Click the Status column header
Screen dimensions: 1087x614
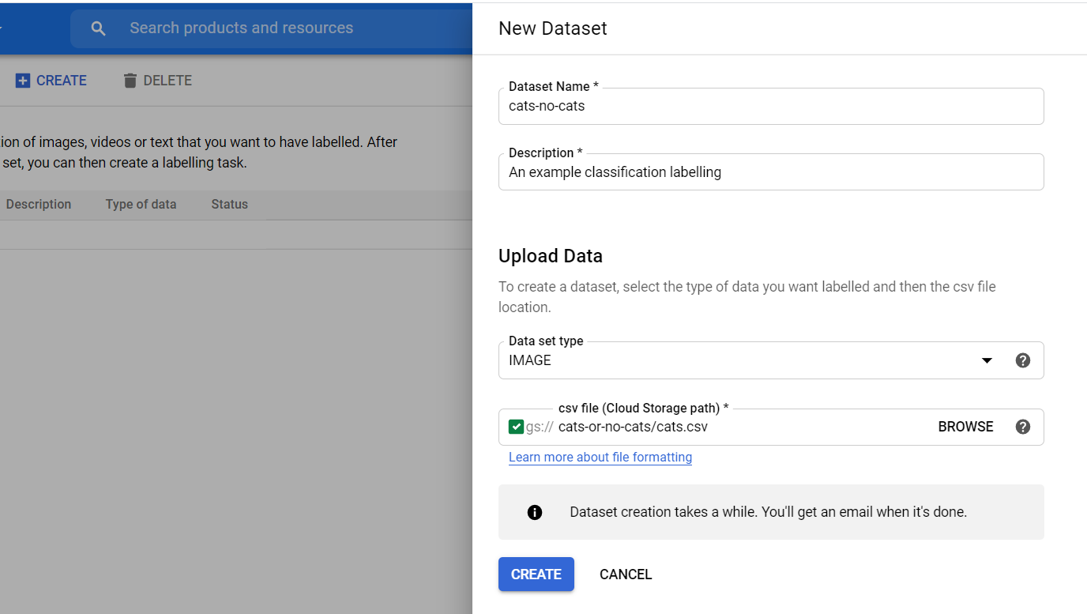point(229,204)
